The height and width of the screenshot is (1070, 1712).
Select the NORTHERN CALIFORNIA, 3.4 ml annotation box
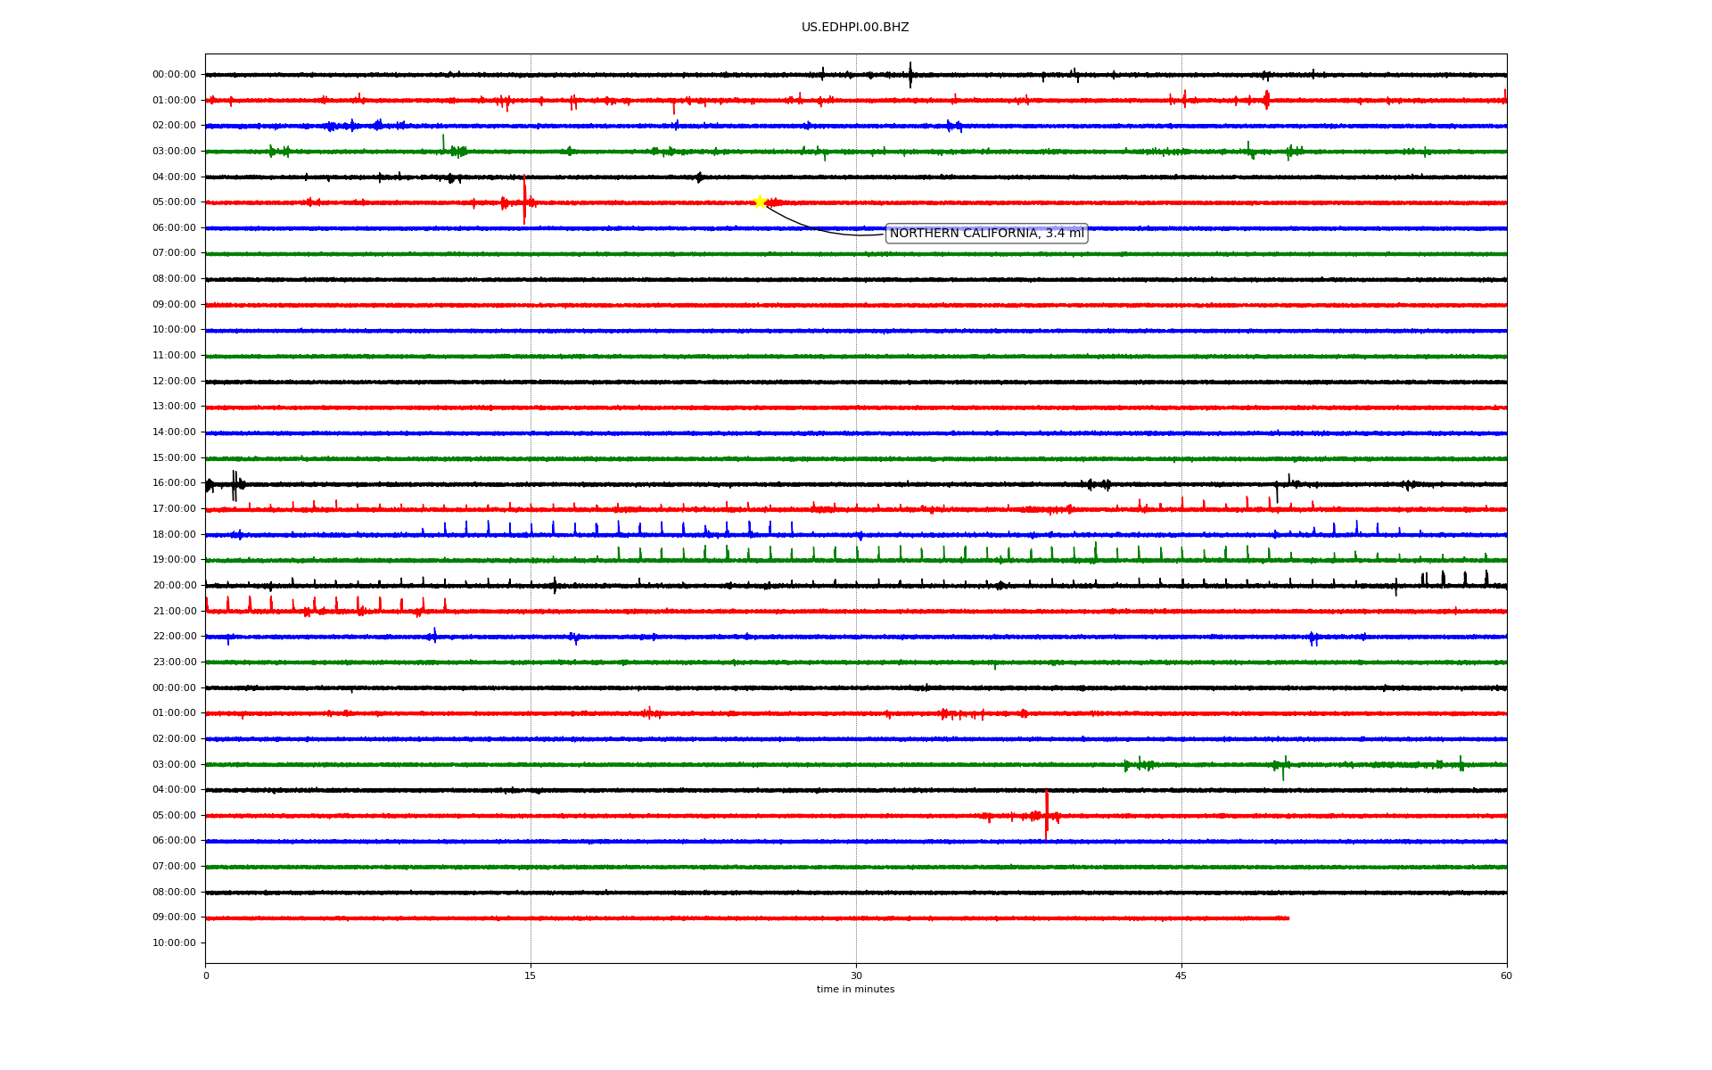tap(986, 234)
